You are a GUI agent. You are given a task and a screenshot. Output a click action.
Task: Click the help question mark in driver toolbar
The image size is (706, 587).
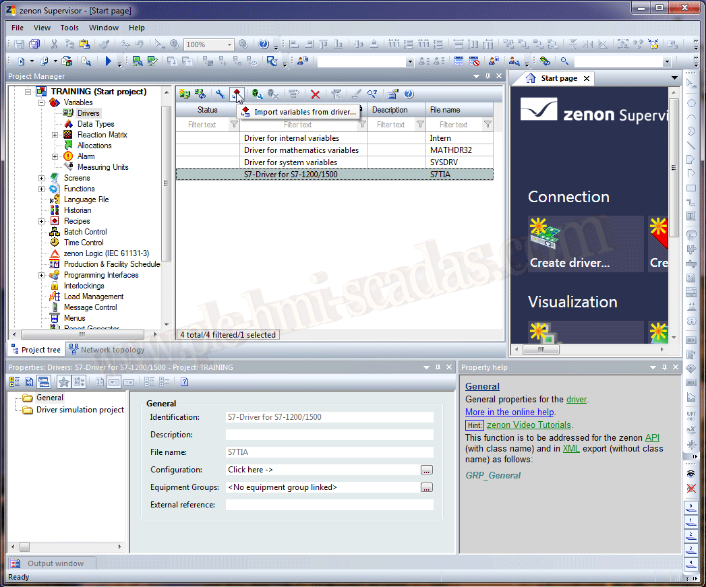(x=409, y=94)
